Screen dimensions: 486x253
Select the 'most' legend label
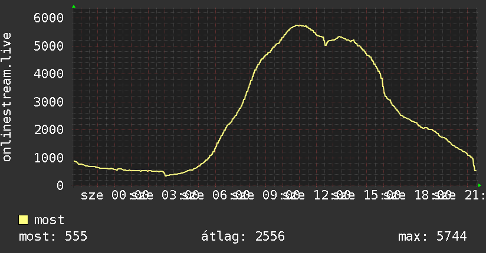pyautogui.click(x=50, y=220)
